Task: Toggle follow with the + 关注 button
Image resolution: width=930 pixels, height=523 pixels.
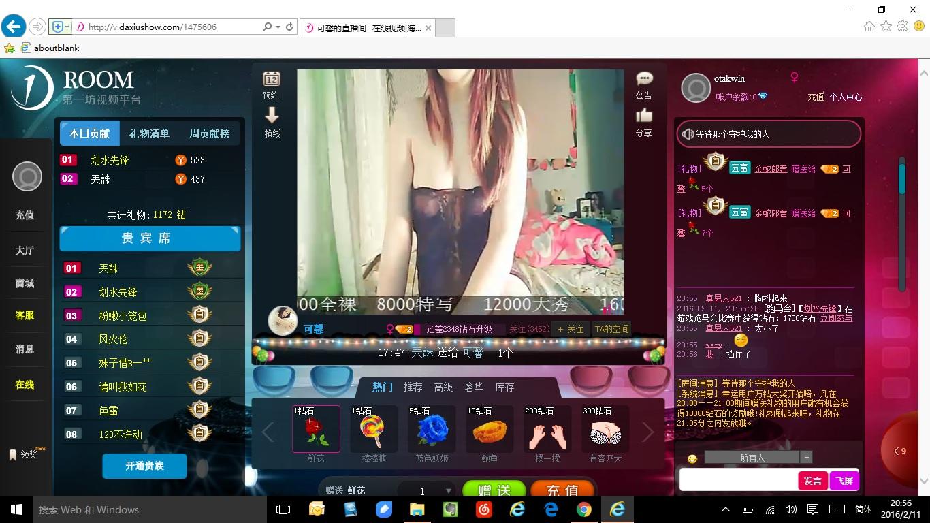Action: tap(571, 329)
